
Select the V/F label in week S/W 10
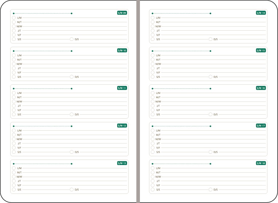[x=19, y=73]
